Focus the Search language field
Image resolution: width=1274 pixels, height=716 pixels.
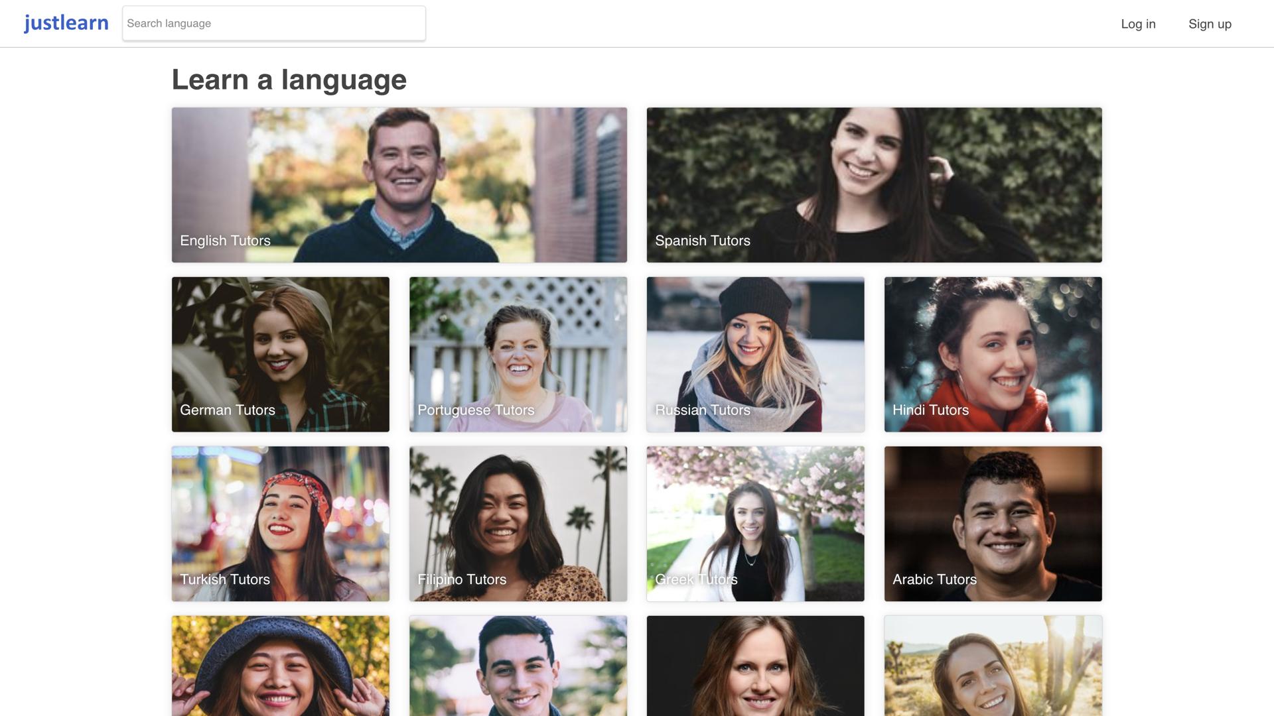click(274, 23)
